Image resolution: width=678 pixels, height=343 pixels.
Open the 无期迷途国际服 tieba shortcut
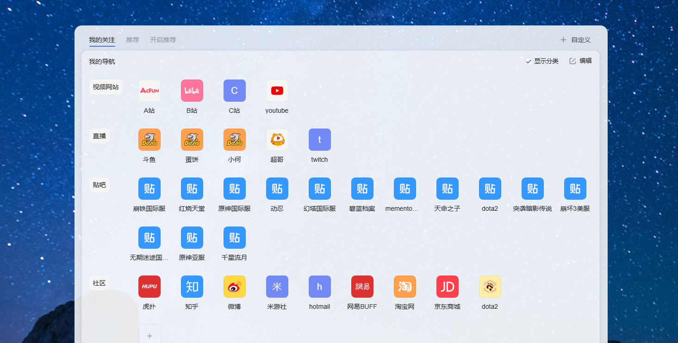coord(149,238)
